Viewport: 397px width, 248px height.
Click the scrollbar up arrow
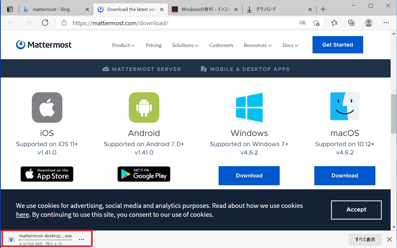[x=394, y=33]
